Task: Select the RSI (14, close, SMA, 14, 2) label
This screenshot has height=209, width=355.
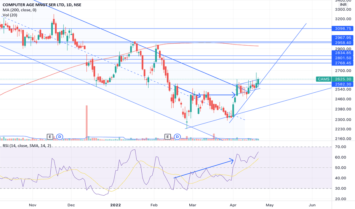Action: pyautogui.click(x=27, y=146)
